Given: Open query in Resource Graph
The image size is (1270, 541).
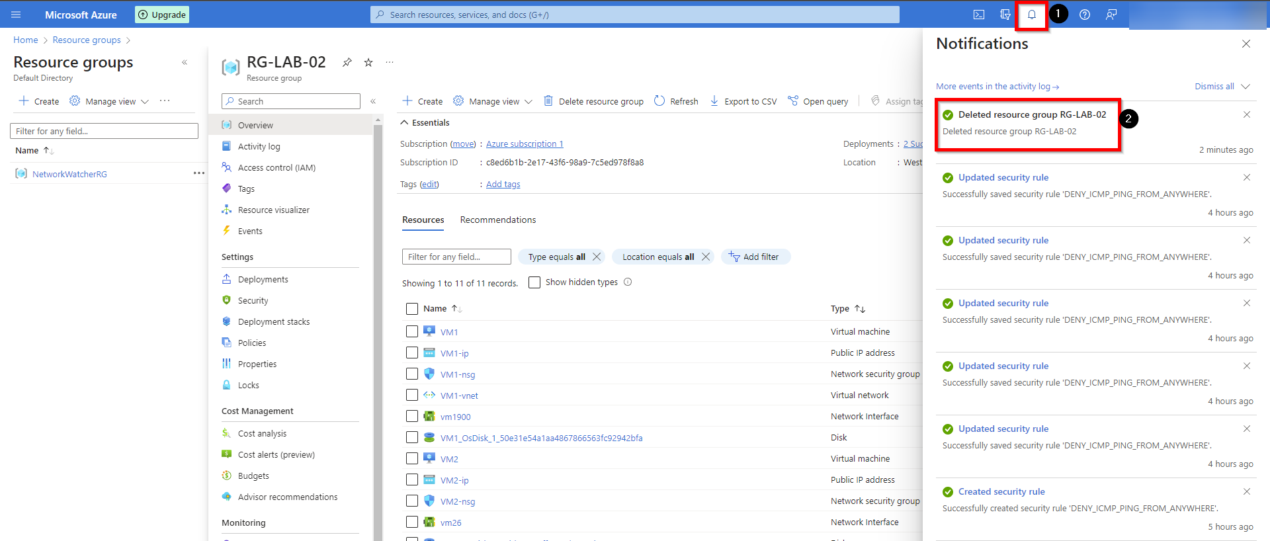Looking at the screenshot, I should coord(818,101).
